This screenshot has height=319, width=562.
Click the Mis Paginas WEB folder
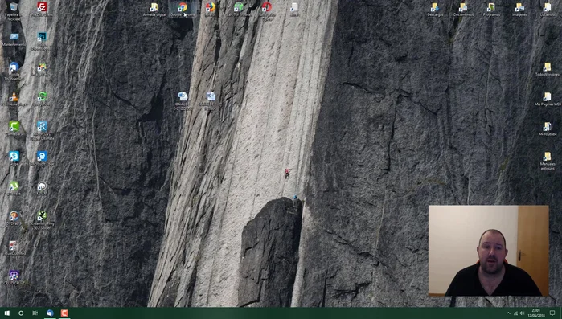(548, 99)
